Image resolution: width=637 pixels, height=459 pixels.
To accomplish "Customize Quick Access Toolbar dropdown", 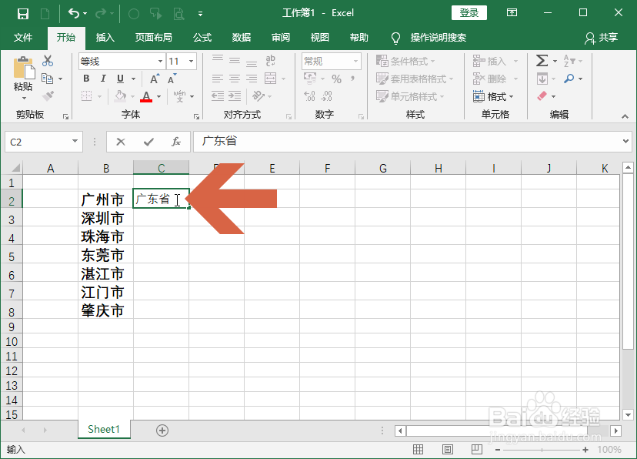I will pyautogui.click(x=200, y=14).
